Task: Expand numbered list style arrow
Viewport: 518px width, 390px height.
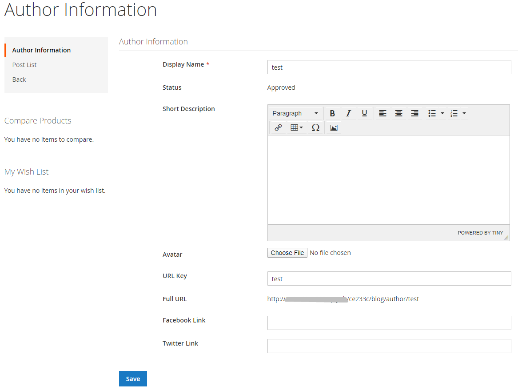Action: [x=464, y=113]
